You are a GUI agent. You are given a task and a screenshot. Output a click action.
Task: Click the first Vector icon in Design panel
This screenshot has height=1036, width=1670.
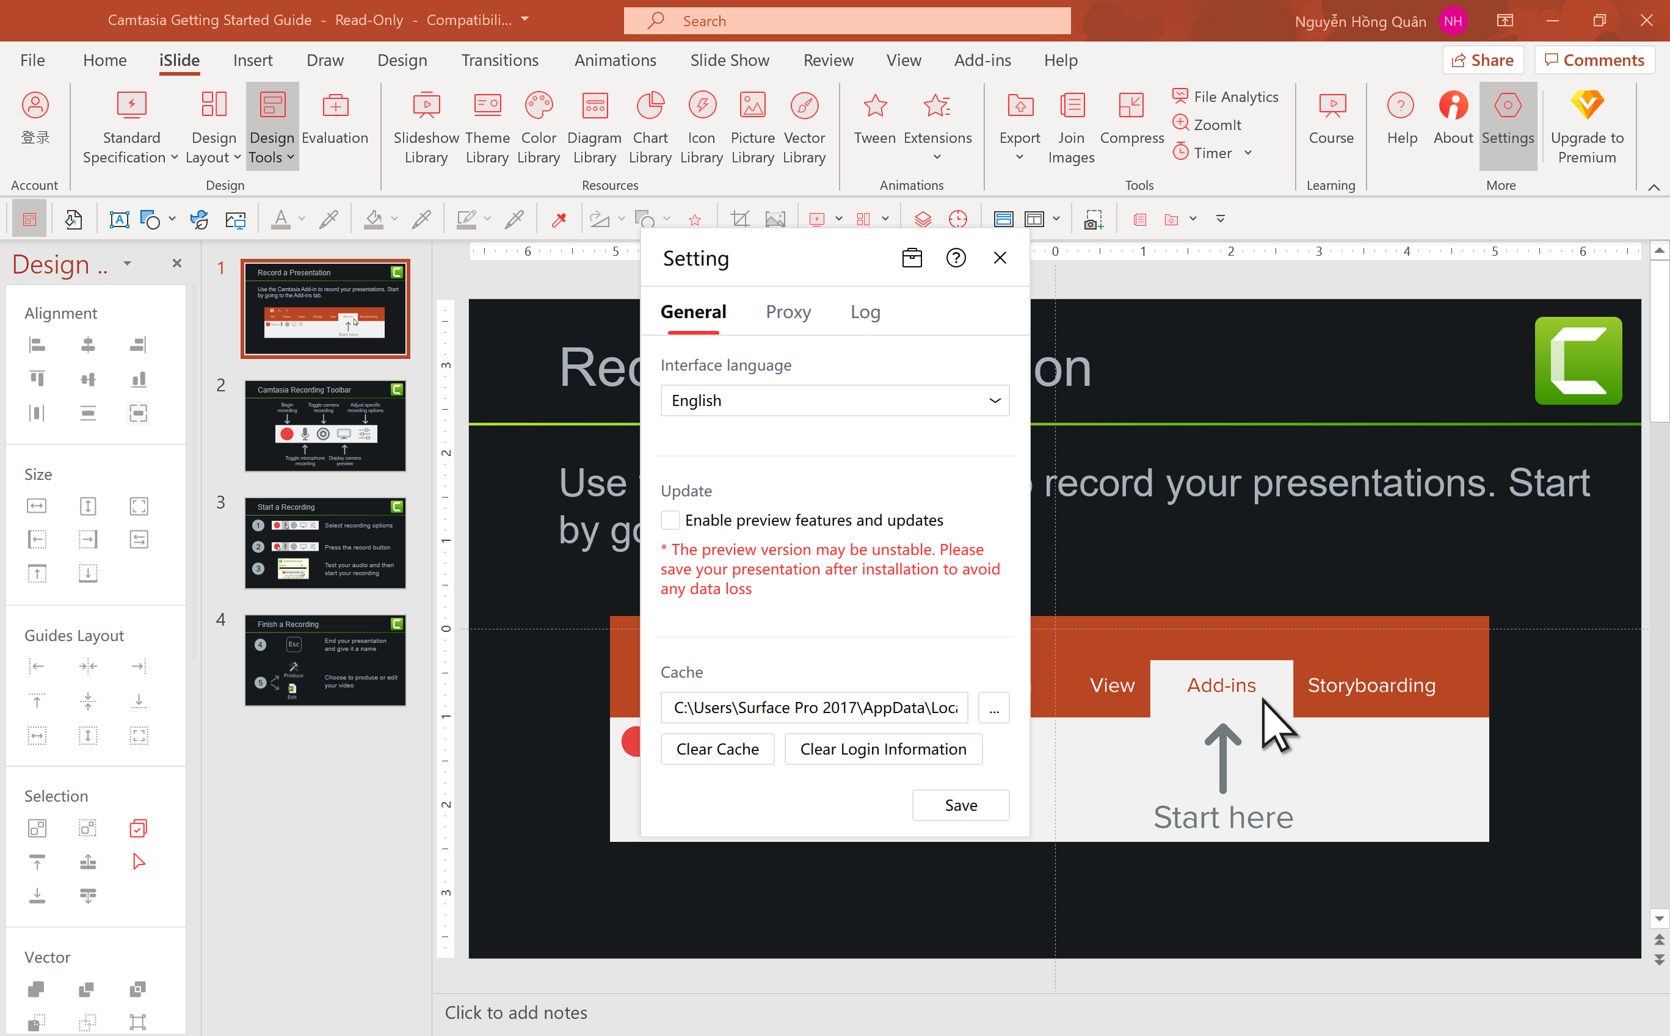click(x=37, y=989)
